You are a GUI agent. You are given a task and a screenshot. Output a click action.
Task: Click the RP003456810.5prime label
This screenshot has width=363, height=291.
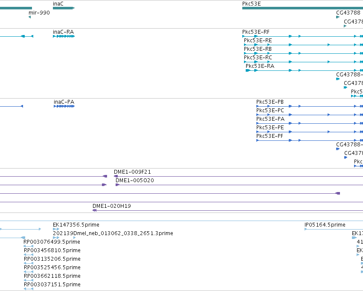52,250
